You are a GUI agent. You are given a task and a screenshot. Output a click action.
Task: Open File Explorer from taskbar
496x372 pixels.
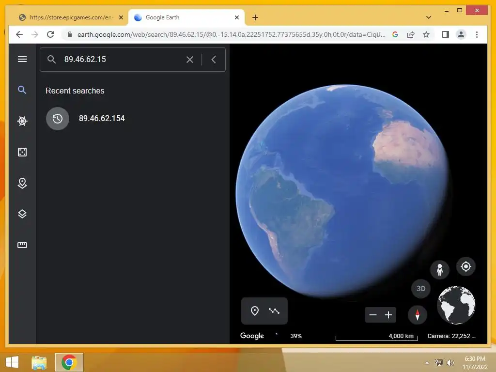click(x=39, y=362)
